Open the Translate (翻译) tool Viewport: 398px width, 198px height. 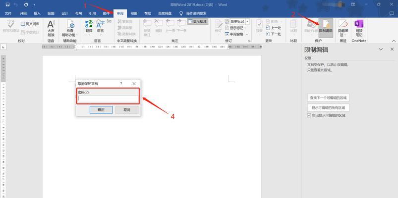click(89, 28)
